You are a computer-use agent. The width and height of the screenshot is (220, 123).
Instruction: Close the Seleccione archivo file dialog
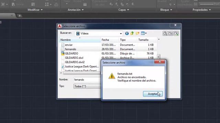coord(175,25)
